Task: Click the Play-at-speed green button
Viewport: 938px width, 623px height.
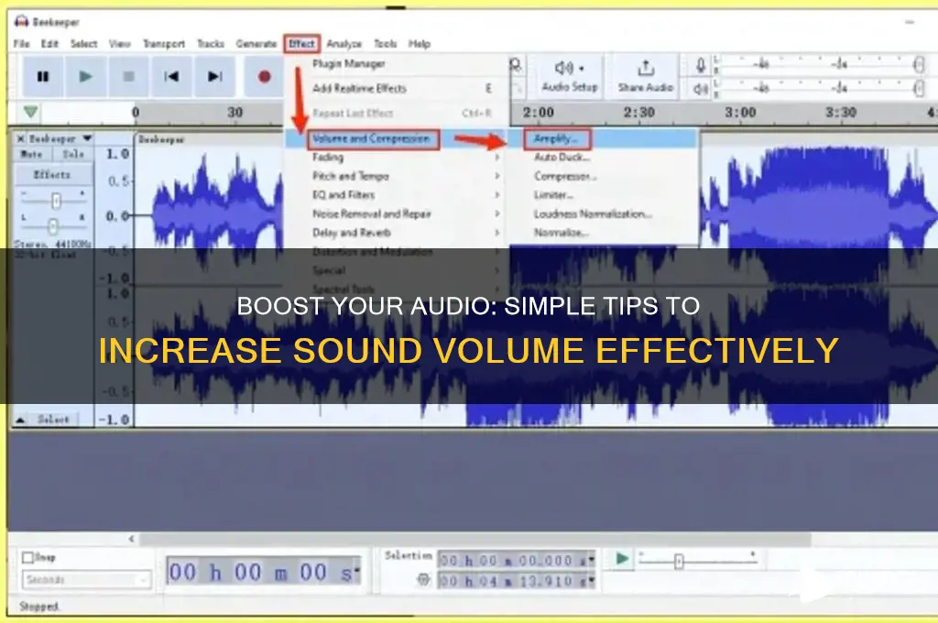Action: (x=622, y=559)
